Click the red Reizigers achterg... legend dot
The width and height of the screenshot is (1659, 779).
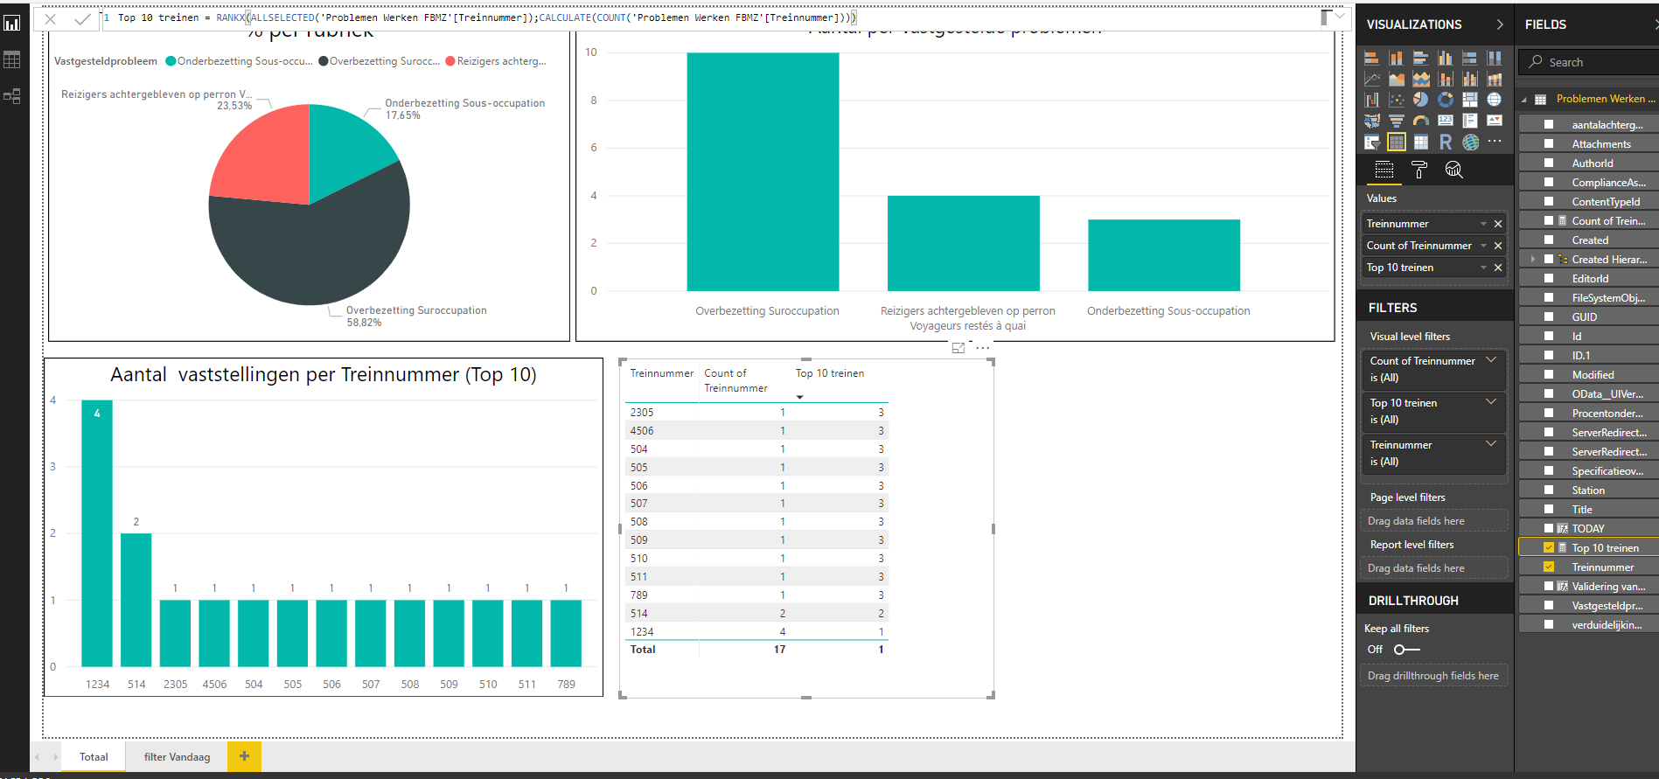[450, 61]
